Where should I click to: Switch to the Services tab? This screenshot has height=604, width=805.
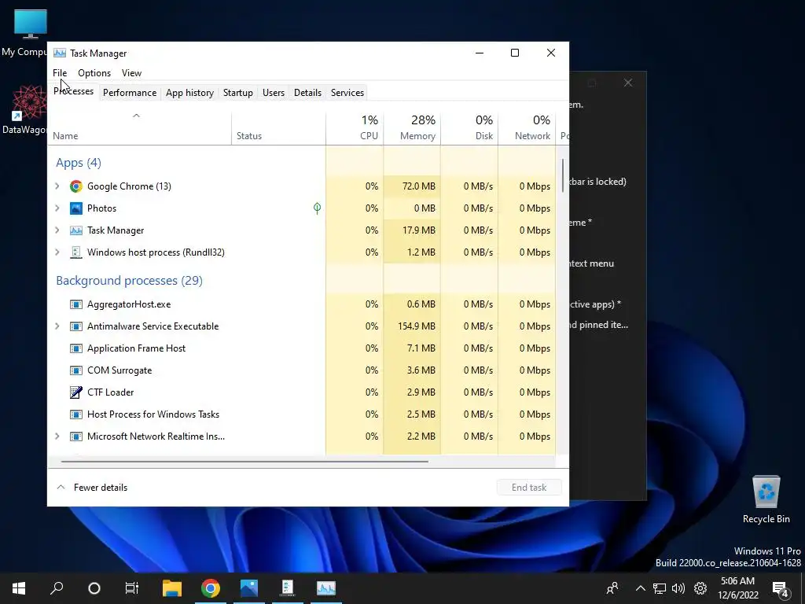(x=347, y=93)
